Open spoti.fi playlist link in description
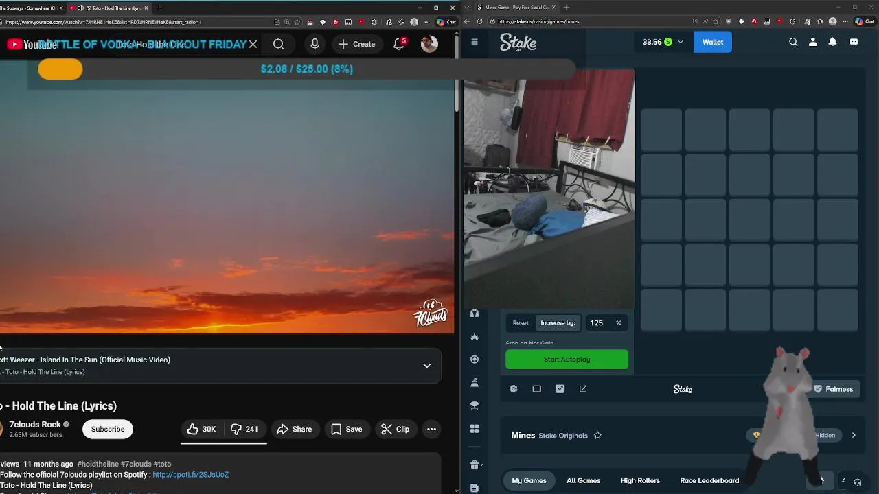The width and height of the screenshot is (879, 494). pos(190,475)
